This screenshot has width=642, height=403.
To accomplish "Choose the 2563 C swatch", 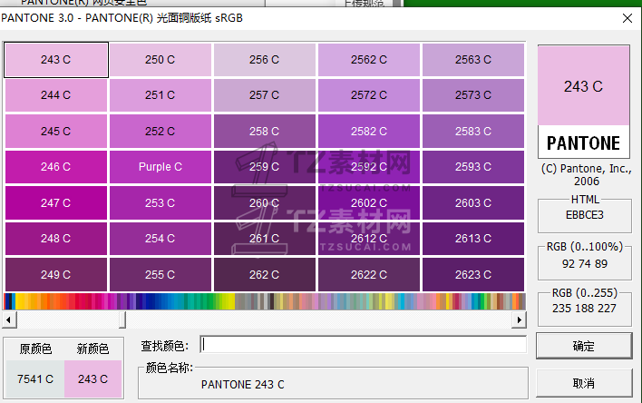I will pos(473,60).
